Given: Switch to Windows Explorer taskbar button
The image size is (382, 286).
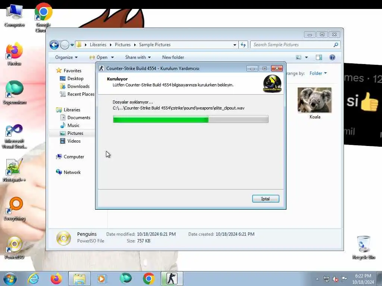Looking at the screenshot, I should pyautogui.click(x=79, y=279).
